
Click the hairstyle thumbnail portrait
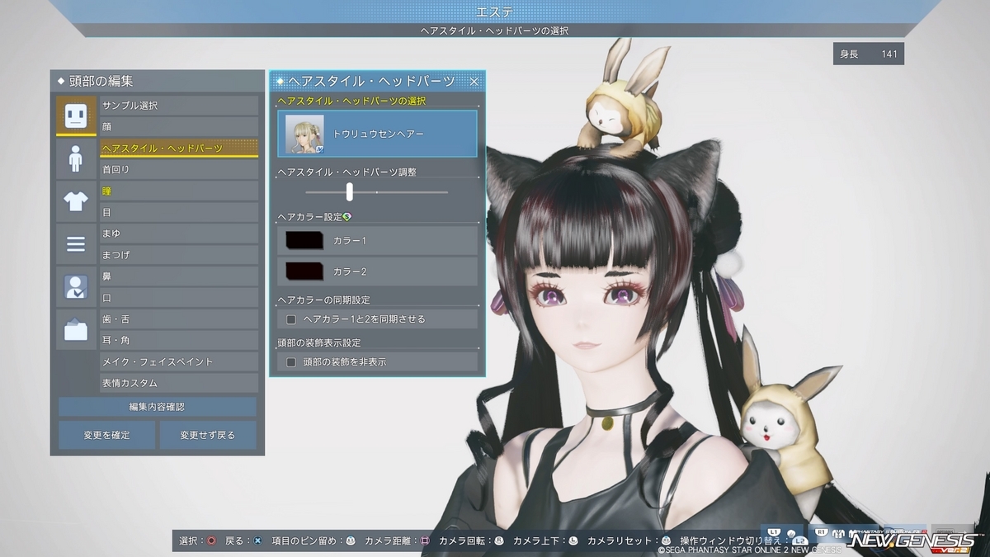click(304, 134)
